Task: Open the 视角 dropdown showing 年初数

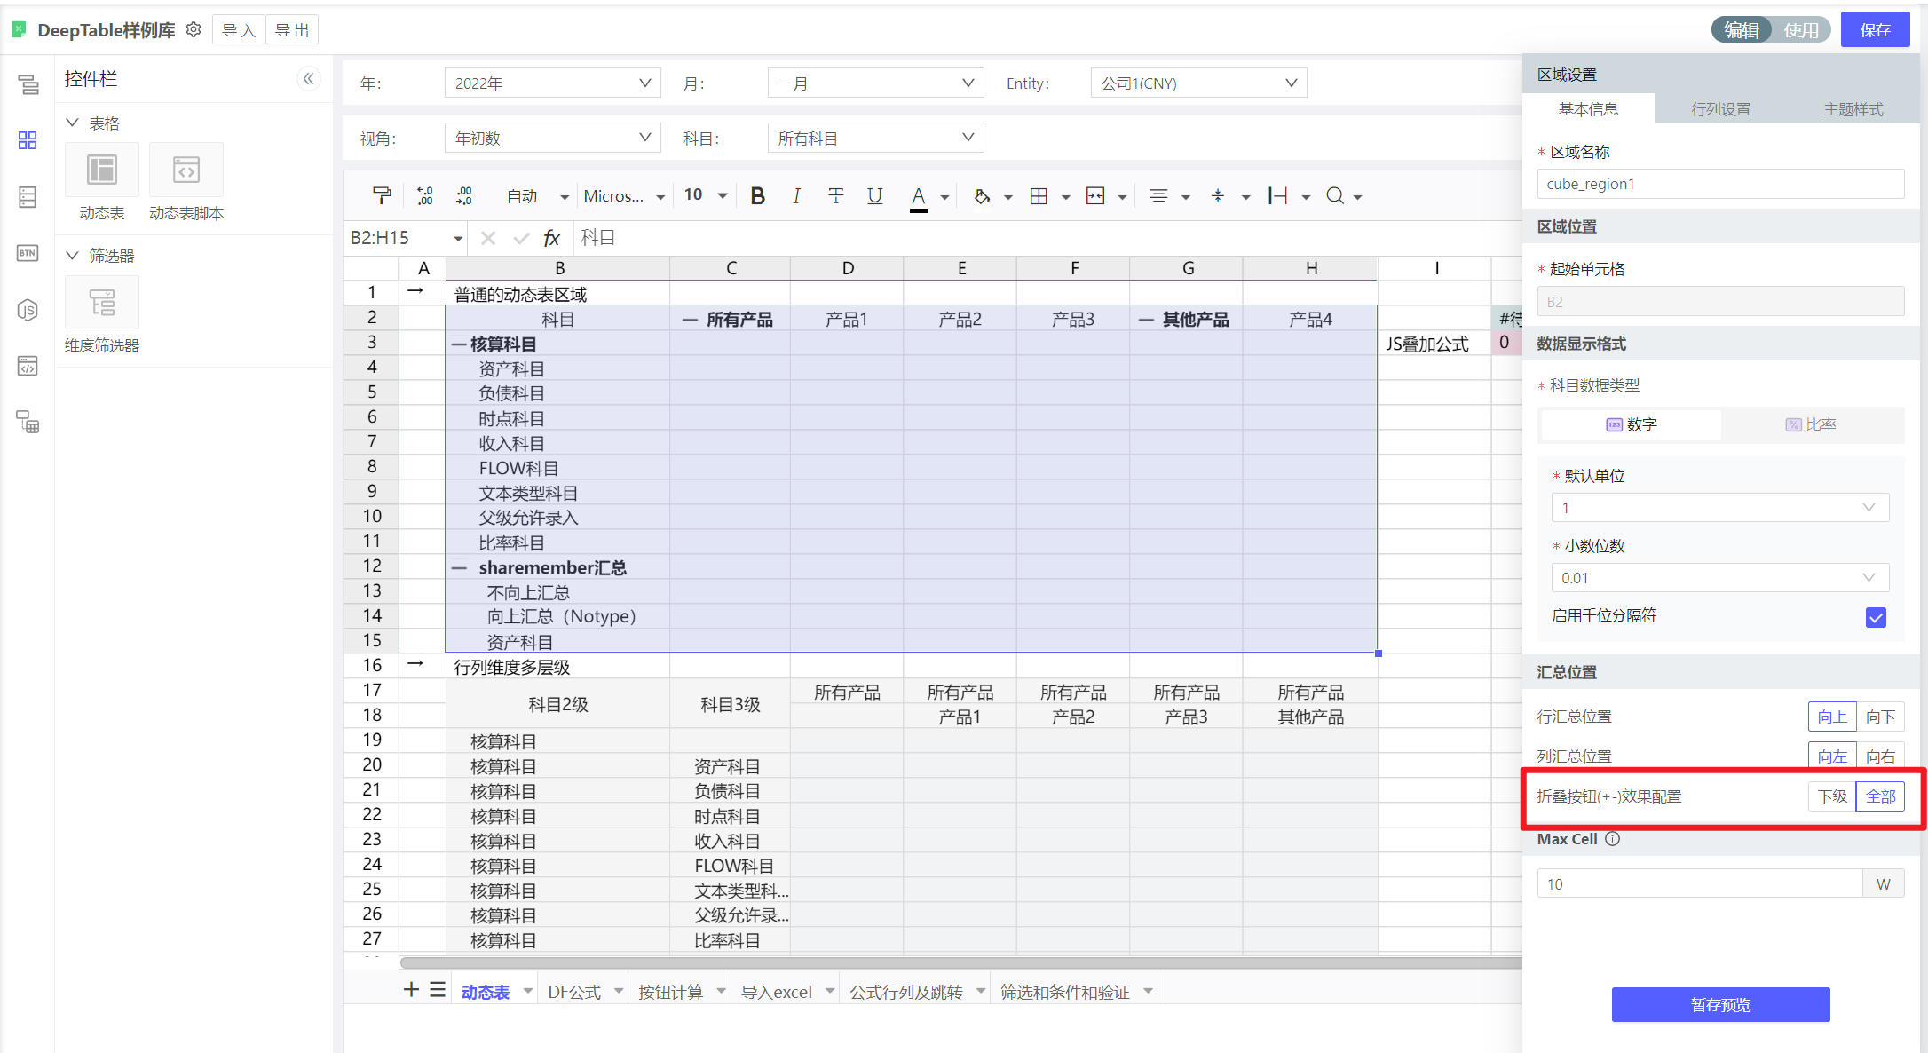Action: coord(553,139)
